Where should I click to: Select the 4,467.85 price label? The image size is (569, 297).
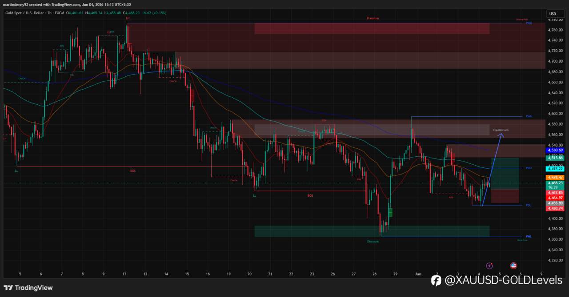pyautogui.click(x=556, y=192)
